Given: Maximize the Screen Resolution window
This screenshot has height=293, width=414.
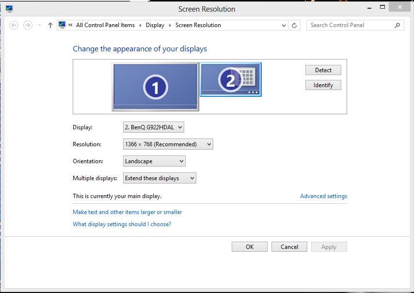Looking at the screenshot, I should [x=382, y=7].
